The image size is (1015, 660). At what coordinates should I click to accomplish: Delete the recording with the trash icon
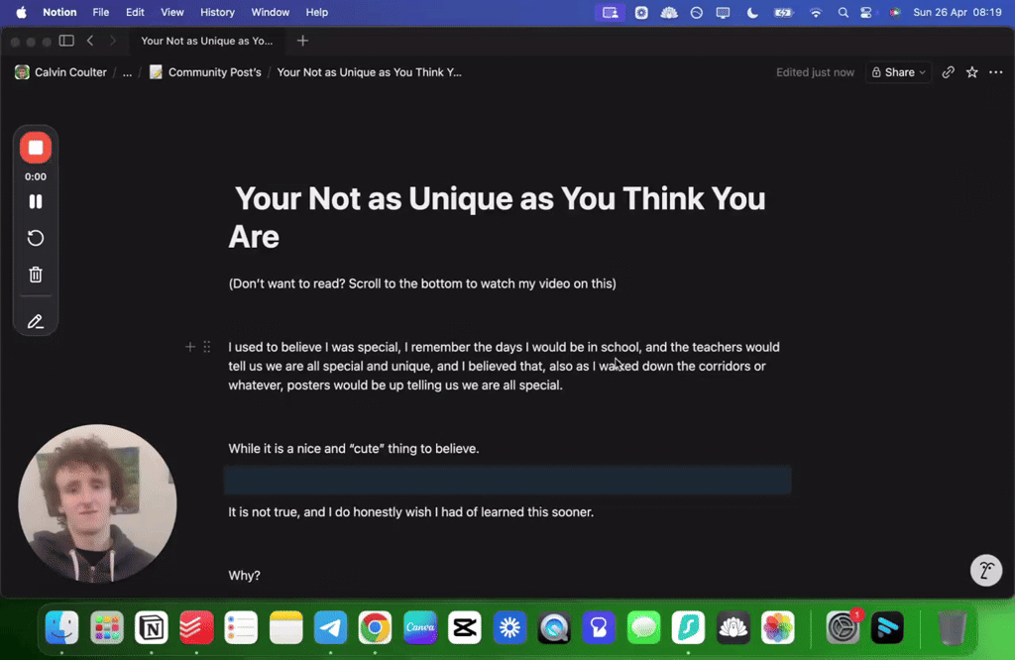tap(35, 274)
